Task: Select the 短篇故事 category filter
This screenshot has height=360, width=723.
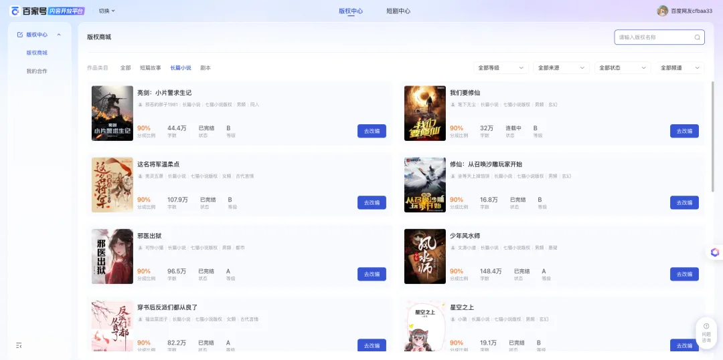Action: pos(151,68)
